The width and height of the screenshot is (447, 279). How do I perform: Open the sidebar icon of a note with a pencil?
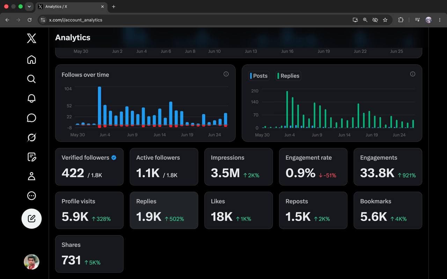(x=31, y=157)
